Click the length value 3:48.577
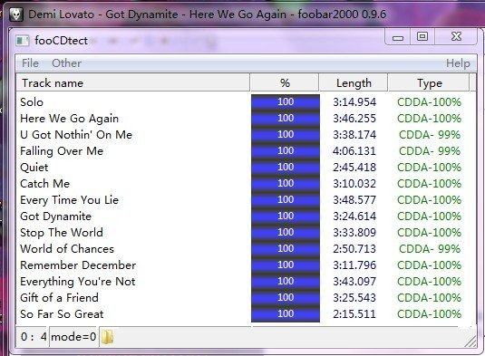The image size is (485, 356). pos(354,200)
